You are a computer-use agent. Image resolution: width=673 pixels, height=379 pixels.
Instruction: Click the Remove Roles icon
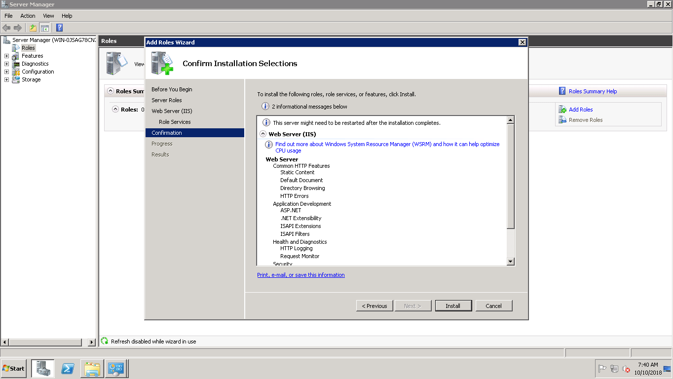click(x=562, y=120)
